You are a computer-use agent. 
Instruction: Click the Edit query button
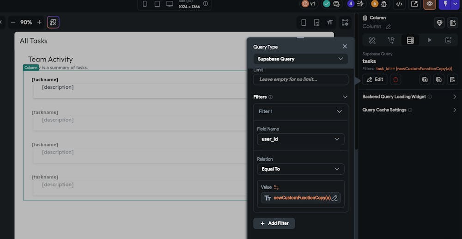(375, 80)
